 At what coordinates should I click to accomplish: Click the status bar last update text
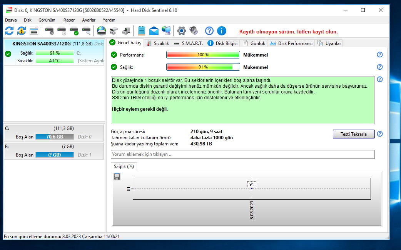[x=62, y=237]
